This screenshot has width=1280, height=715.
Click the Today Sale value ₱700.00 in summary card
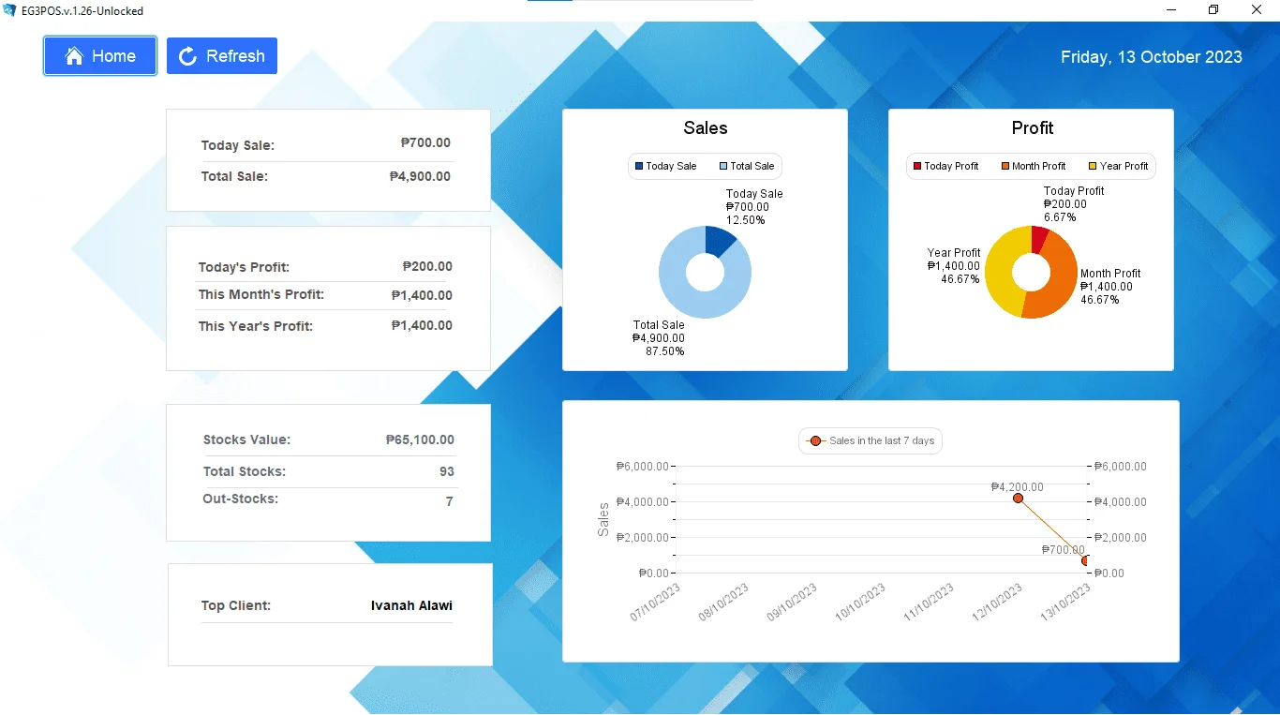(x=425, y=143)
